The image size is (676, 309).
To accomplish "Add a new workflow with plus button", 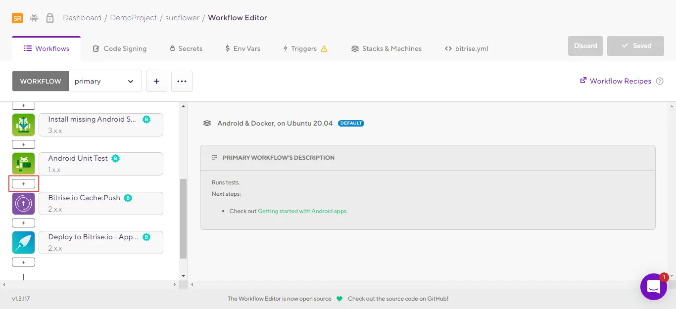I will [x=156, y=81].
